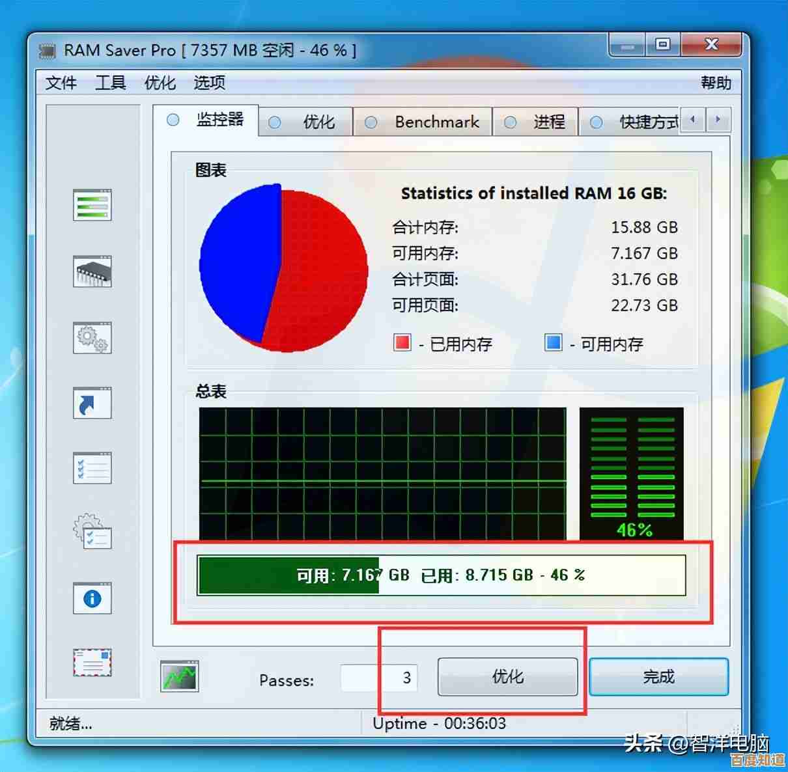Open the checklist sidebar icon
The width and height of the screenshot is (788, 772).
coord(92,468)
